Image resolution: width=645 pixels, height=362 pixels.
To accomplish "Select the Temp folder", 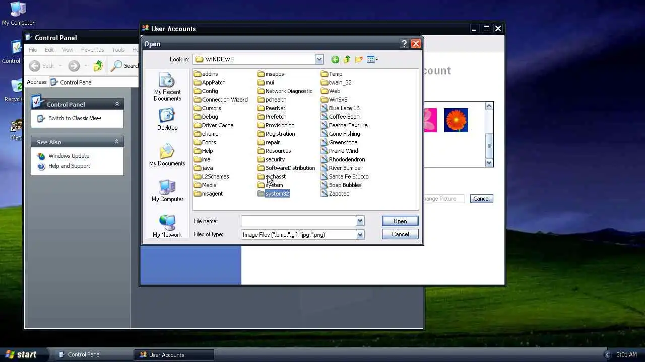I will pyautogui.click(x=332, y=74).
